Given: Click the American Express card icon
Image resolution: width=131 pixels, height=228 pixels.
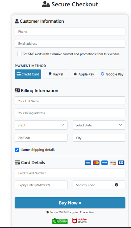Looking at the screenshot, I should (x=104, y=163).
